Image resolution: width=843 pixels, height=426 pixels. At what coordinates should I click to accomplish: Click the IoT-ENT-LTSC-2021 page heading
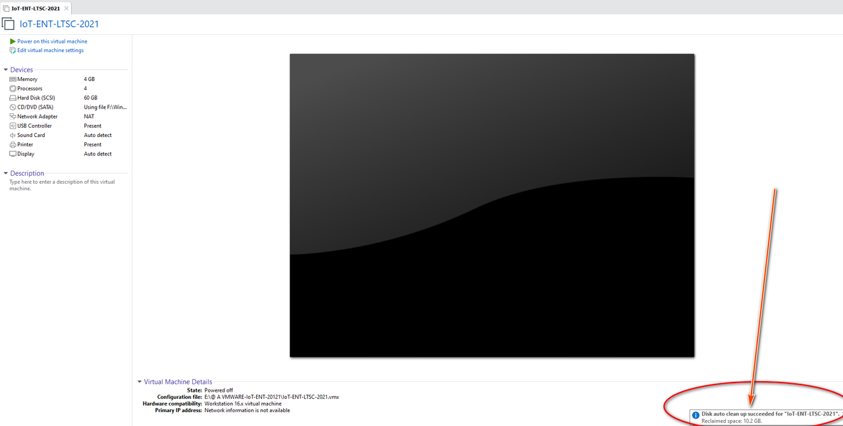[x=59, y=24]
